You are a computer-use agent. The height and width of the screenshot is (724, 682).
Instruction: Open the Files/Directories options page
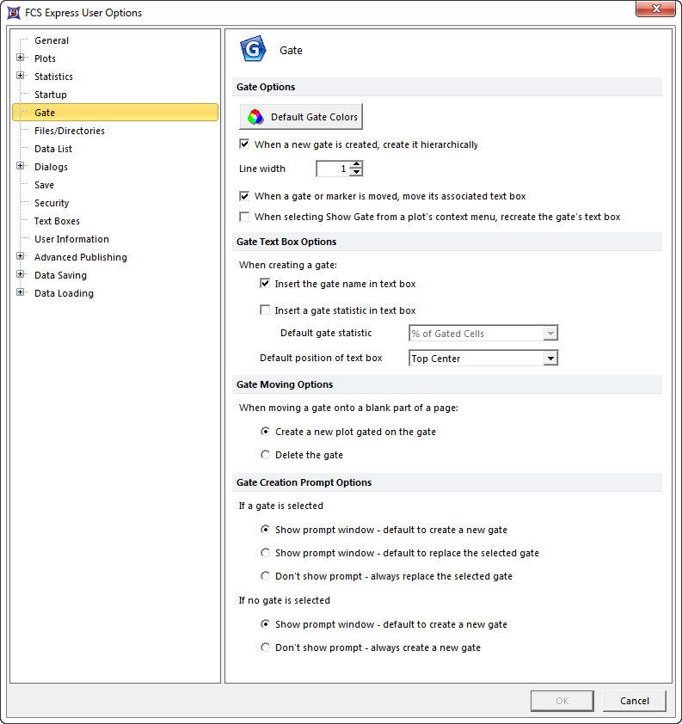click(x=69, y=131)
